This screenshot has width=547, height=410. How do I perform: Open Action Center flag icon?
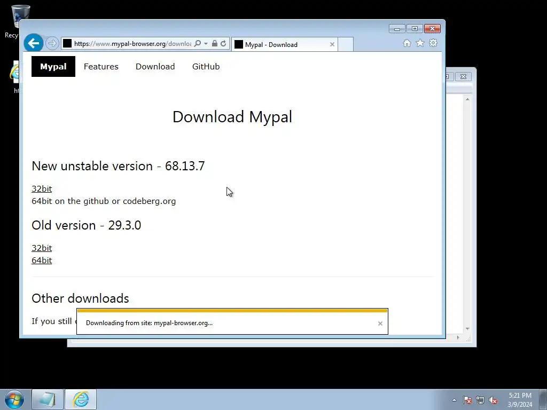[x=467, y=400]
